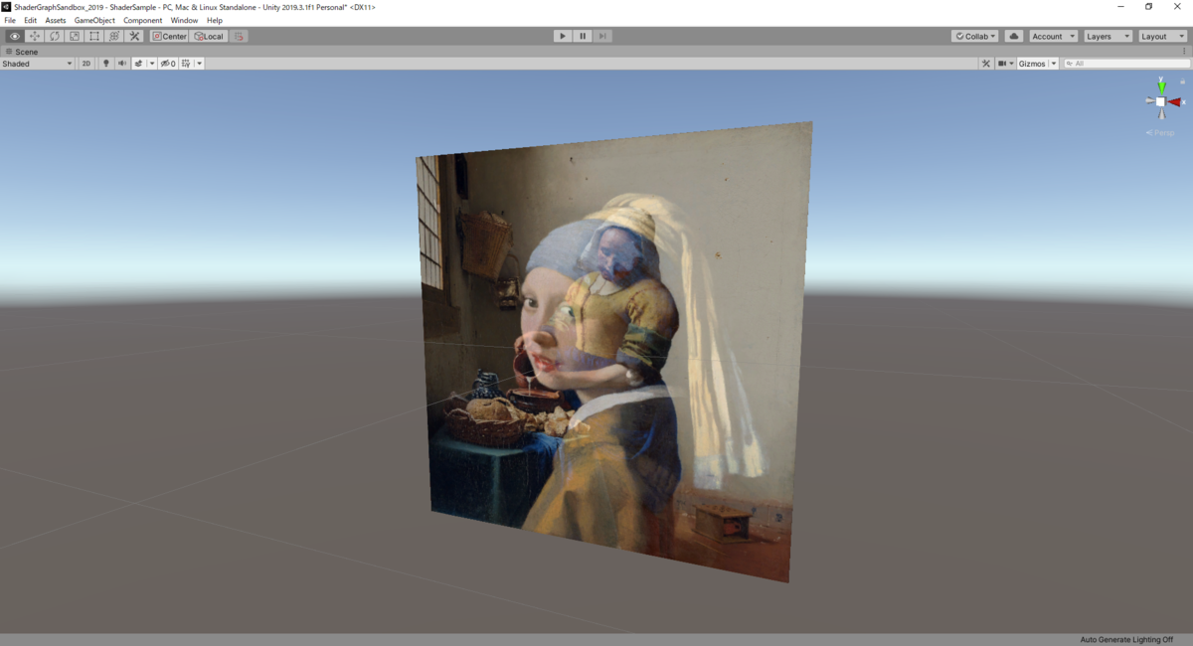Click the Play button
The image size is (1193, 646).
(x=563, y=36)
